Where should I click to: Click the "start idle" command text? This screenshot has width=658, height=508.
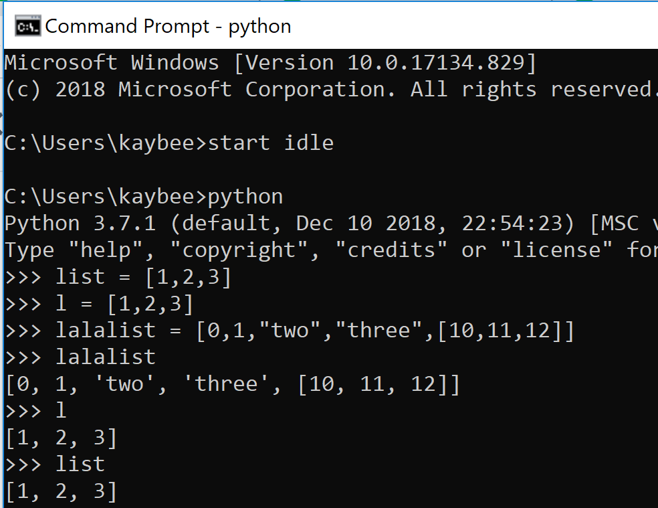coord(271,143)
